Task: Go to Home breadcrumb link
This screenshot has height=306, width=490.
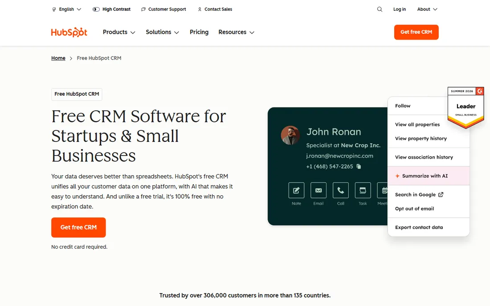Action: pos(58,58)
